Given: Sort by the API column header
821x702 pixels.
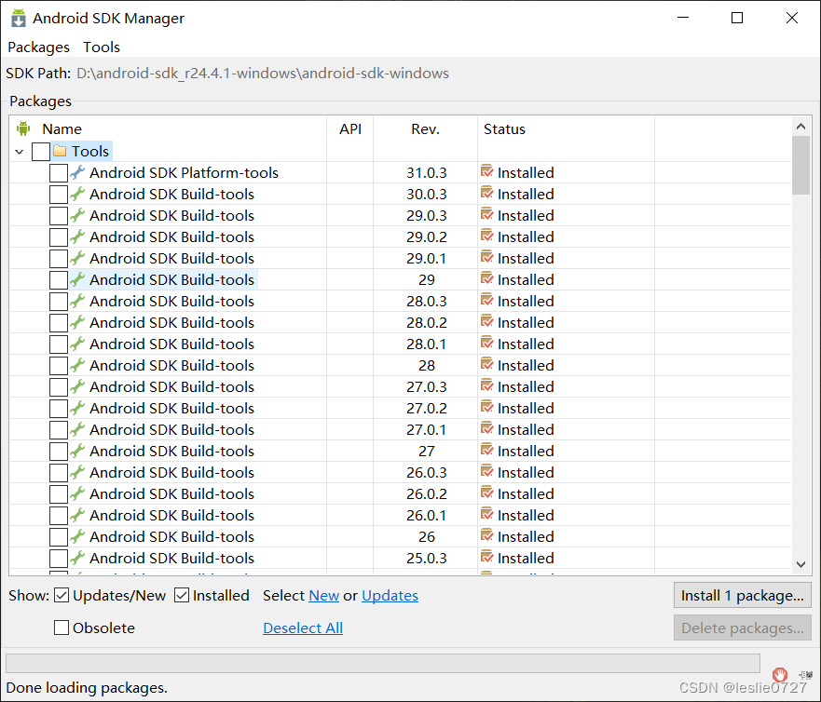Looking at the screenshot, I should [x=350, y=128].
